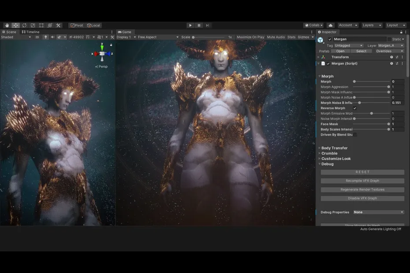This screenshot has width=410, height=273.
Task: Open the Collab dropdown
Action: pyautogui.click(x=314, y=26)
